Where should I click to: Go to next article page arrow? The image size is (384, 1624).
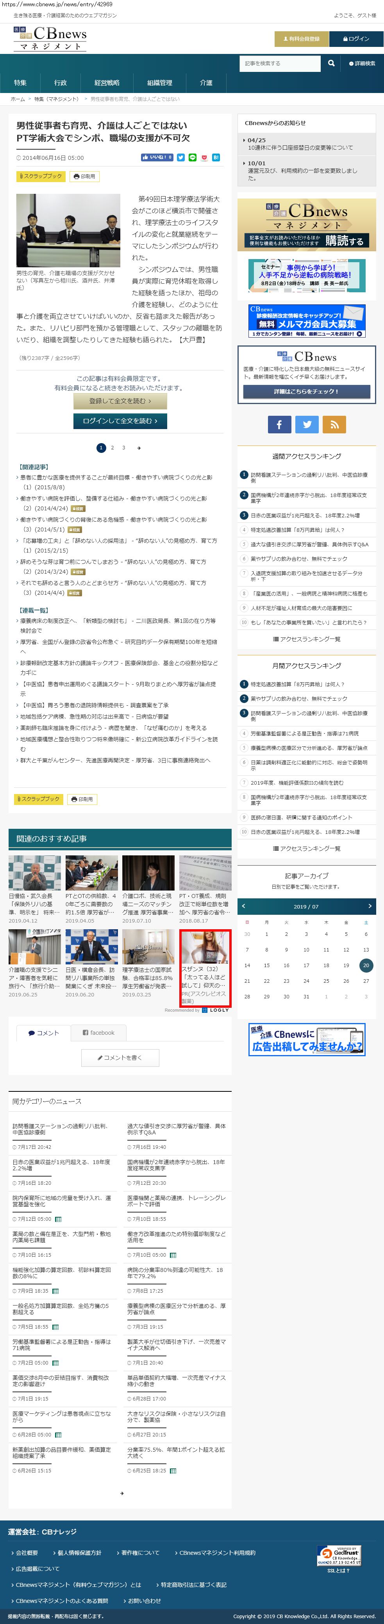(x=139, y=447)
